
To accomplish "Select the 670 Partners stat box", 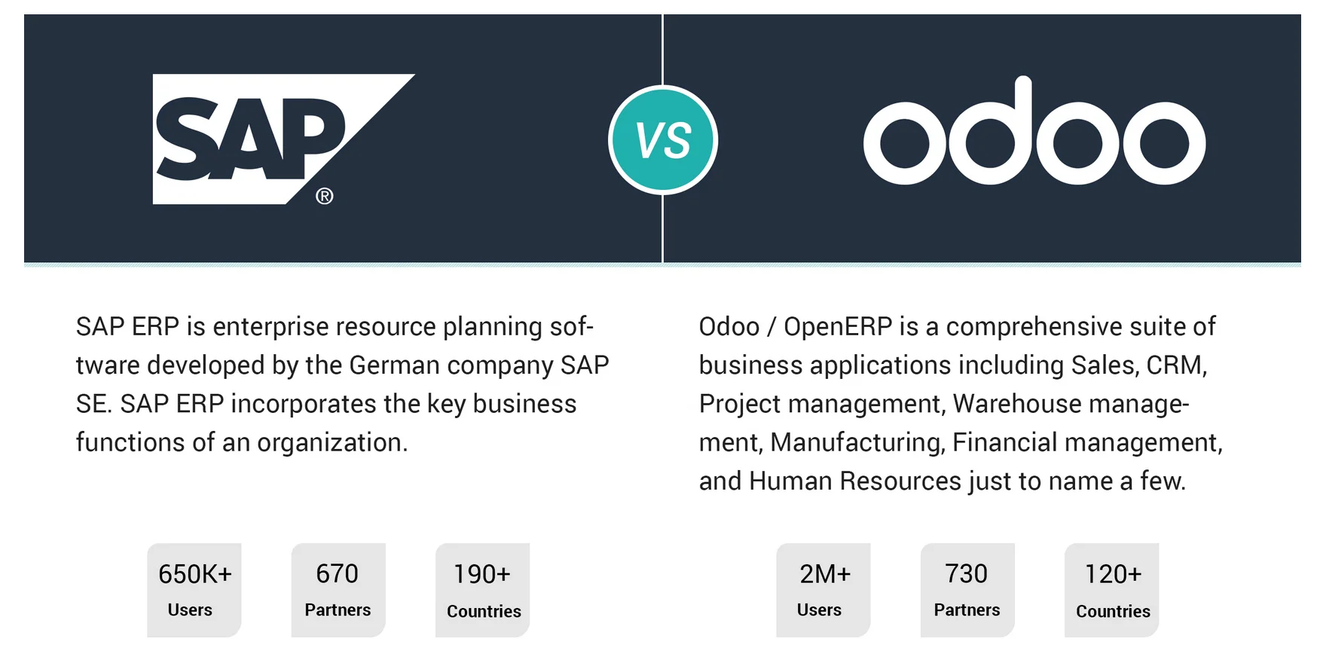I will (x=338, y=590).
